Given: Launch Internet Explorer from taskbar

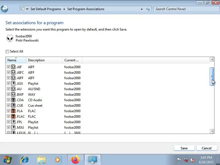Looking at the screenshot, I should [24, 159].
